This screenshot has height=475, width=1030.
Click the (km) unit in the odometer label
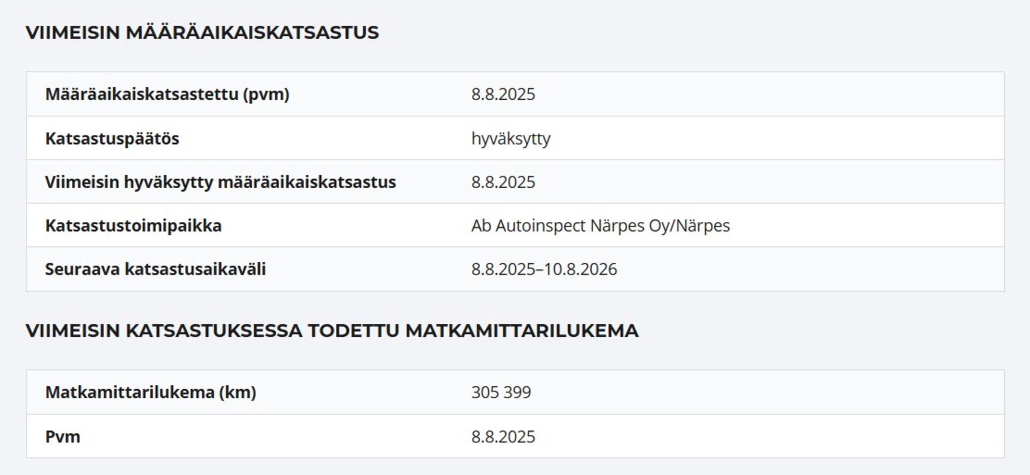(x=238, y=392)
